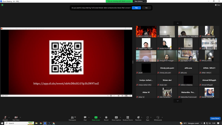Select the Afifah- MNJ21 participant tile
222x125 pixels.
click(209, 68)
